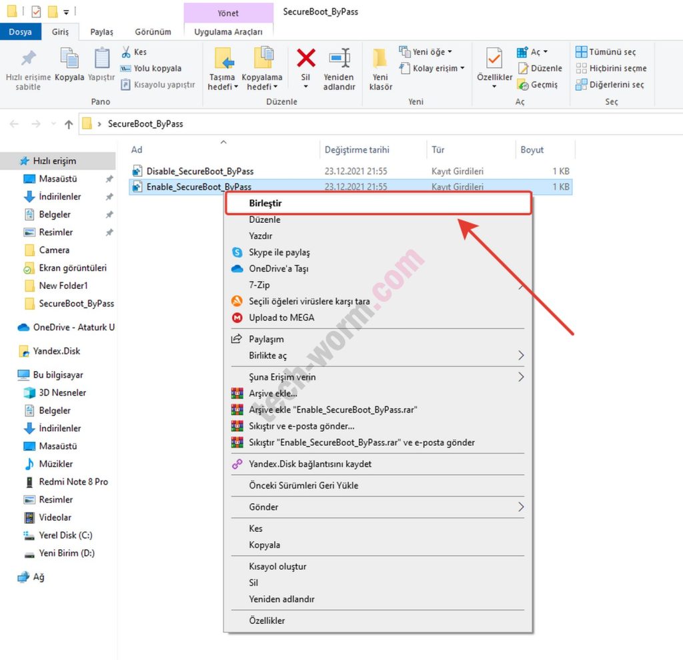
Task: Click the Yeniden adlandır rename icon
Action: click(x=339, y=59)
